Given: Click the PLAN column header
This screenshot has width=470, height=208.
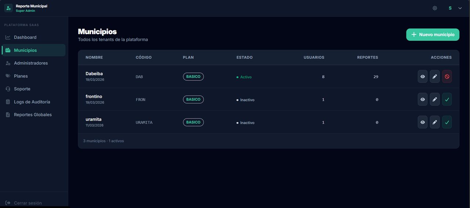Looking at the screenshot, I should [188, 58].
